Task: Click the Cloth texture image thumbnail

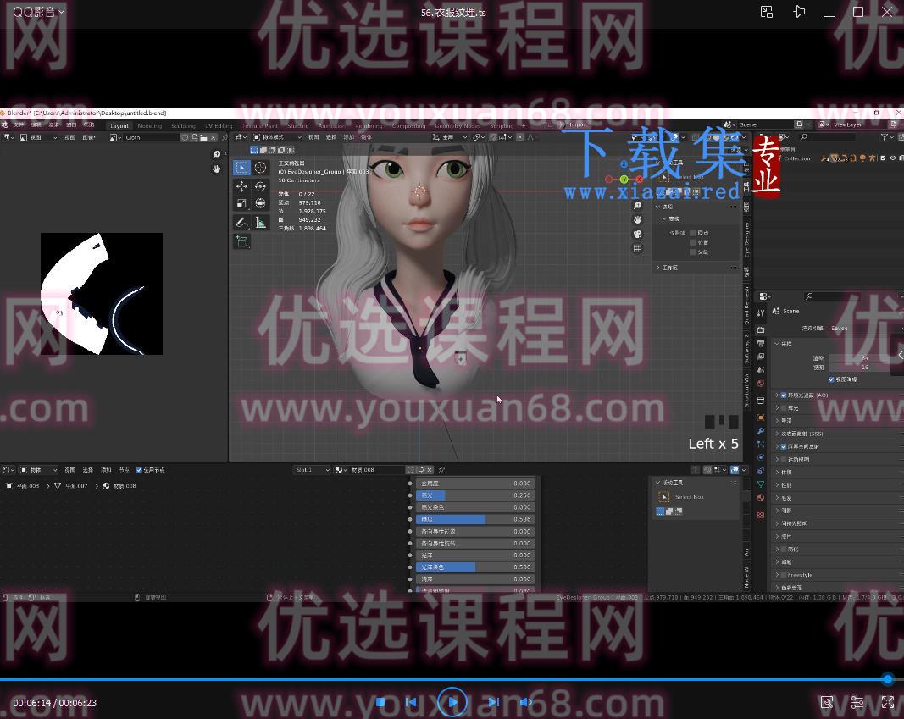Action: [102, 294]
